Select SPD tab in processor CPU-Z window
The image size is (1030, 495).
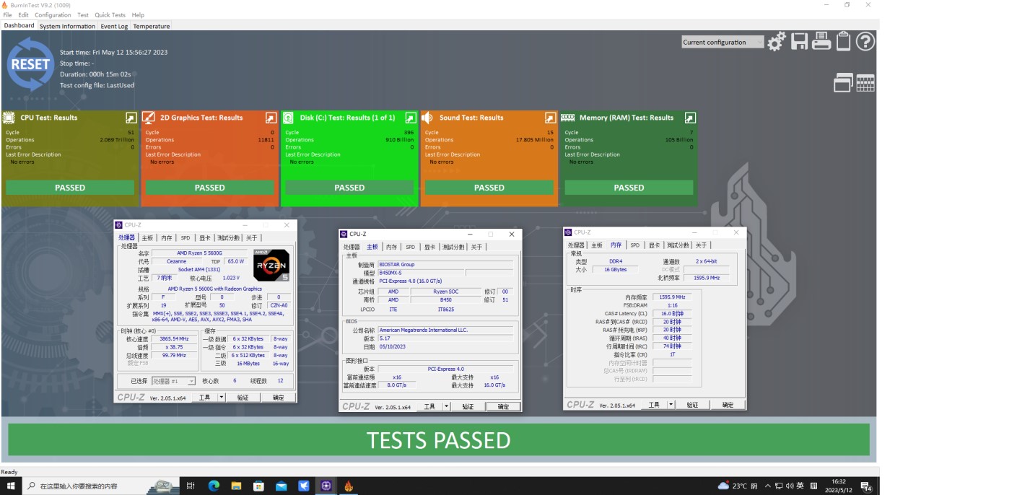186,237
